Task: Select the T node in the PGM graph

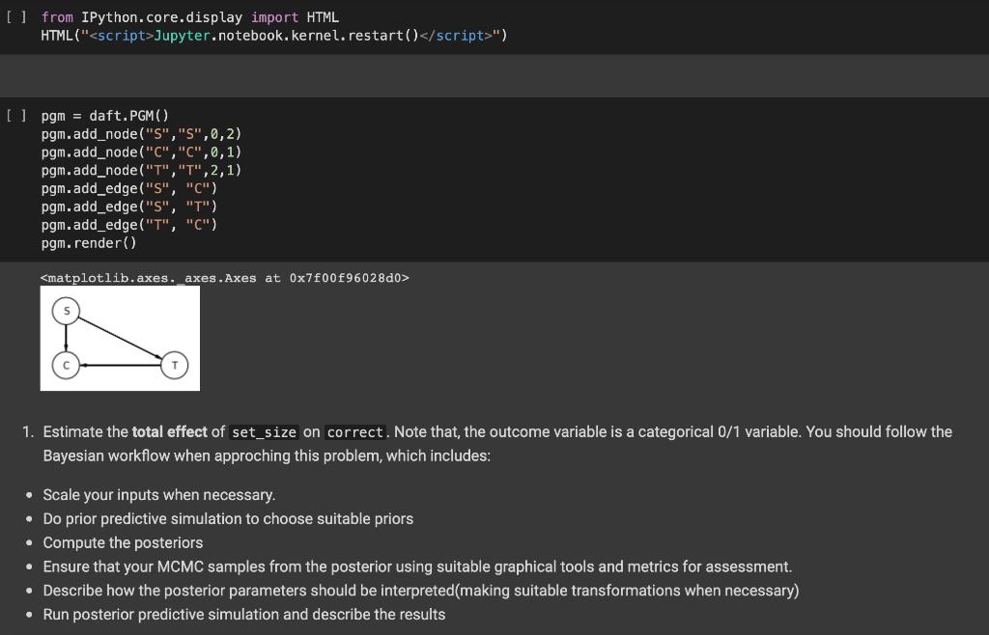Action: (174, 365)
